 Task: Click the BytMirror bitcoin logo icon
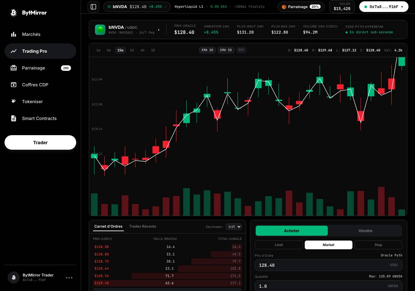14,13
